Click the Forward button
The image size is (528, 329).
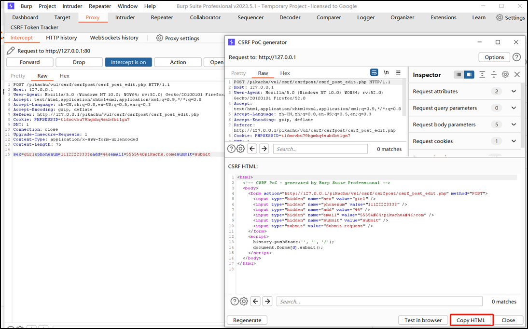click(29, 62)
